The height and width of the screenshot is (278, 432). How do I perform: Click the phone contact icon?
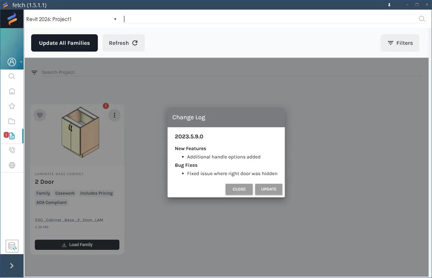point(12,150)
